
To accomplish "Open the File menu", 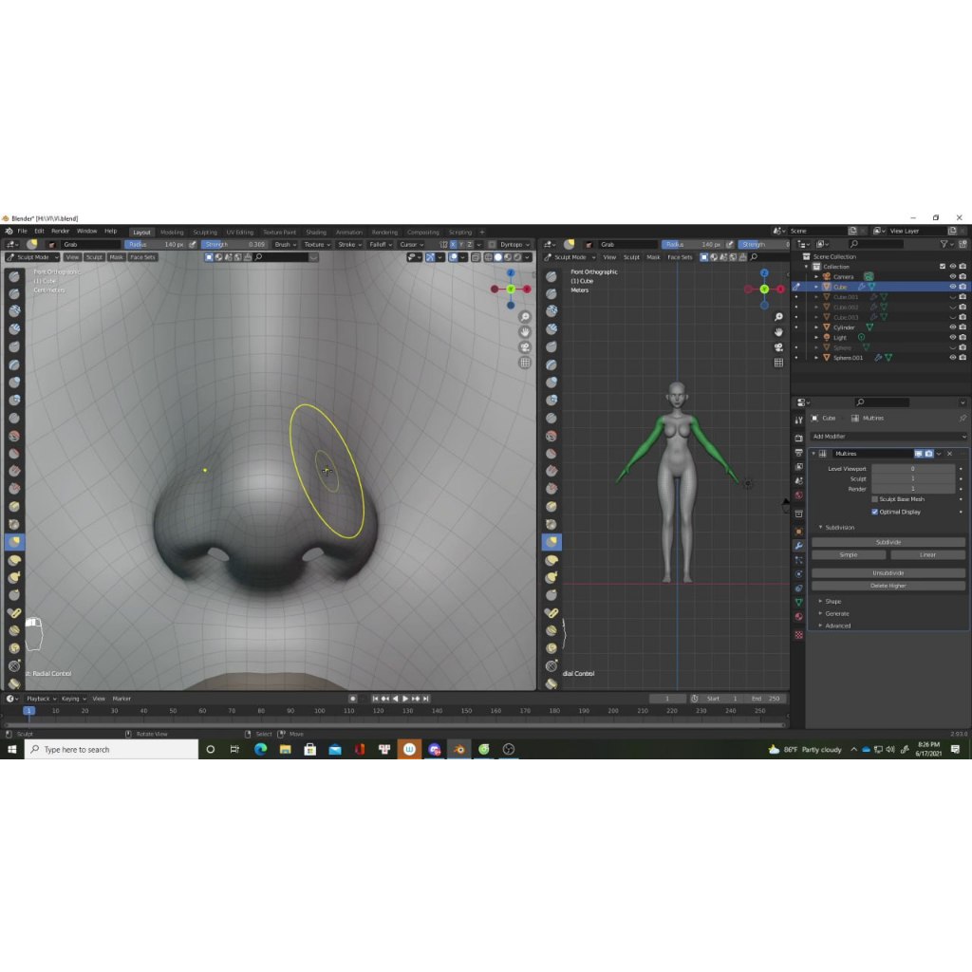I will (23, 231).
